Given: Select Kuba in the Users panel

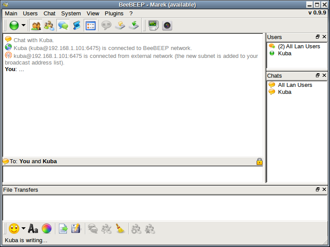Looking at the screenshot, I should coord(297,53).
